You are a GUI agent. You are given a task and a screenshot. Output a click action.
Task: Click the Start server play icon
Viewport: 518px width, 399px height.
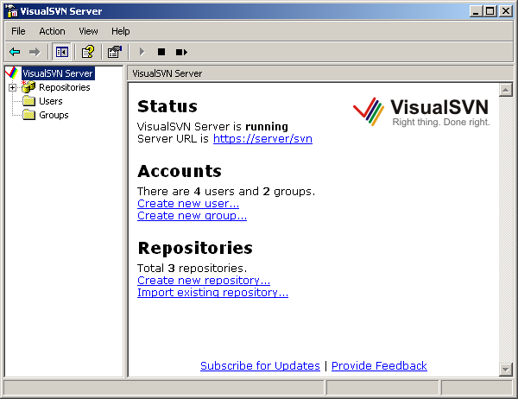tap(142, 52)
